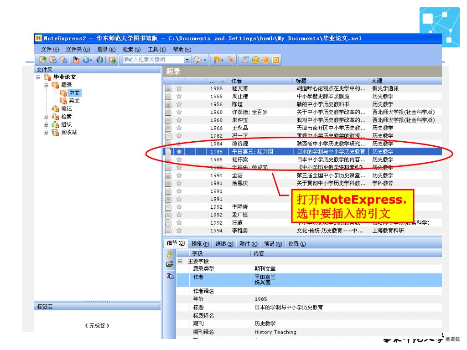Open the 文件(F) menu
Image resolution: width=467 pixels, height=350 pixels.
(50, 49)
